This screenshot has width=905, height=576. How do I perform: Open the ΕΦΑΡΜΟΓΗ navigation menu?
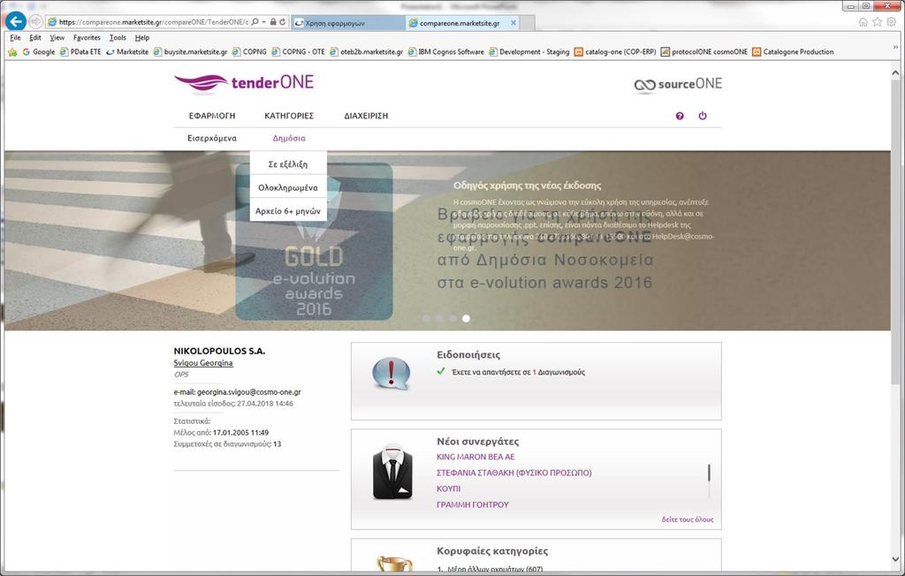pos(212,116)
